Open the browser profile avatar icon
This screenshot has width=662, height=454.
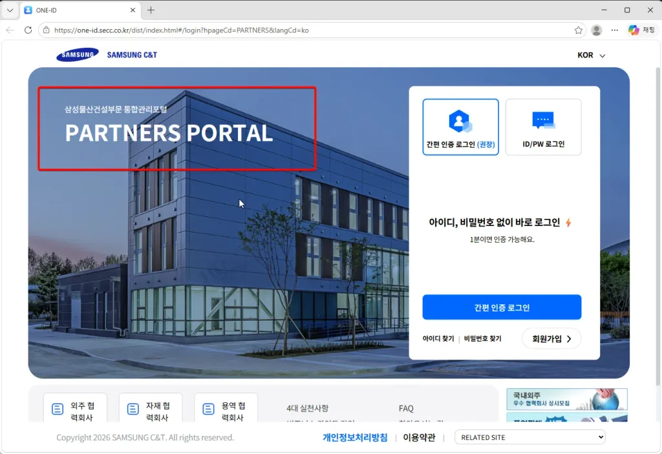coord(597,30)
